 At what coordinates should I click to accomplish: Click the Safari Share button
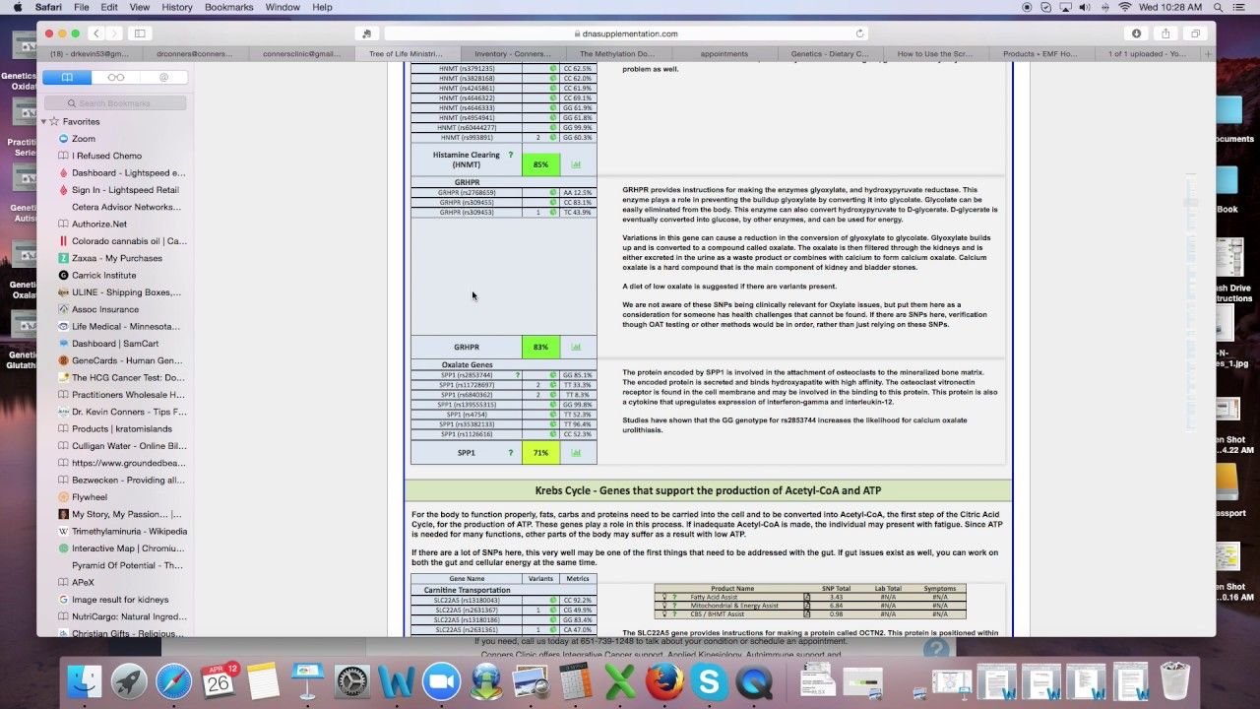click(1165, 33)
